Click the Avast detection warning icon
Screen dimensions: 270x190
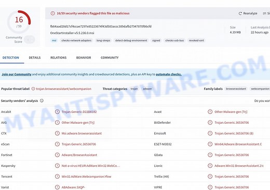tap(210, 112)
